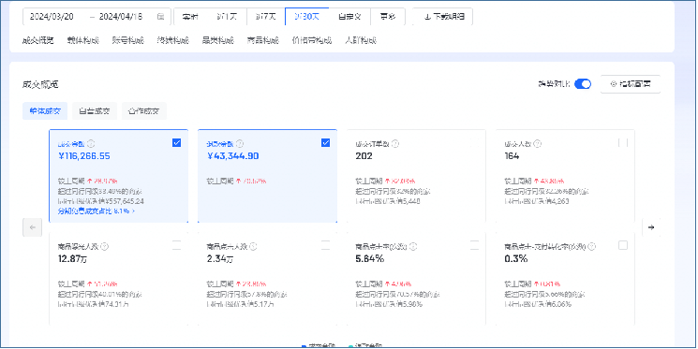
Task: Select the 实时 time range tab
Action: [190, 17]
